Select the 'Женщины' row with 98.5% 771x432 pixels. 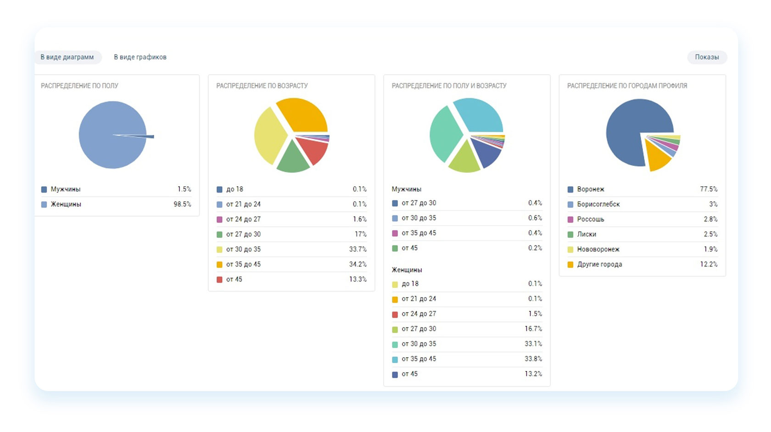pos(116,205)
